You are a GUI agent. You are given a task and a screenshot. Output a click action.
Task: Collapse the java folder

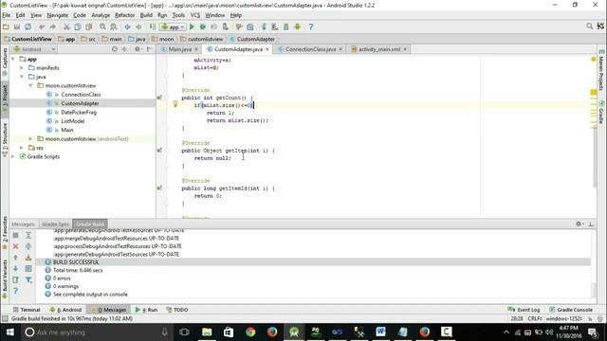pos(22,77)
